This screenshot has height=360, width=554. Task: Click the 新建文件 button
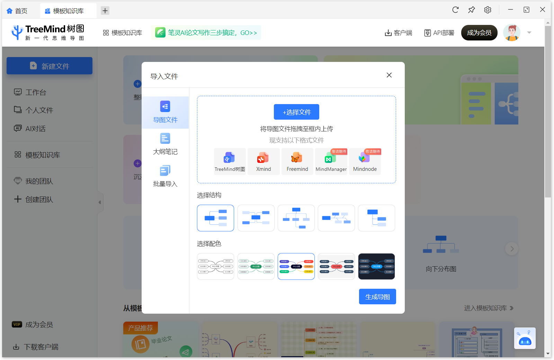[50, 66]
